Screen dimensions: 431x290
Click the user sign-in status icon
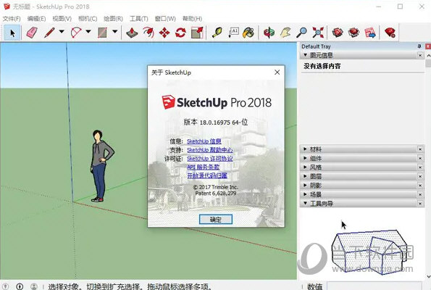pyautogui.click(x=34, y=286)
